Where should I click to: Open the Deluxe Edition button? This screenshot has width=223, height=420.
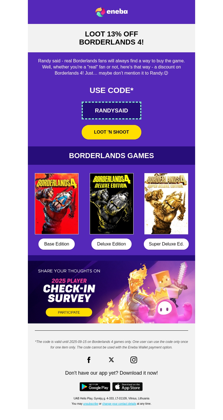[x=111, y=244]
